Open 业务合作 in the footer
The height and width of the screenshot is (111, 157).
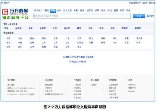coord(49,91)
